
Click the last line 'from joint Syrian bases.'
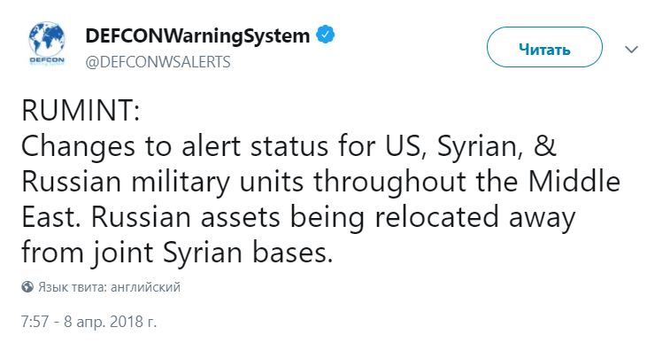tap(177, 253)
